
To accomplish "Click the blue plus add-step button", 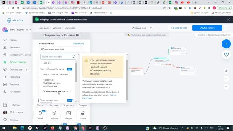I will (226, 44).
